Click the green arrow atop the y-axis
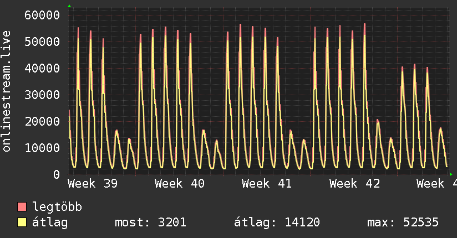Screen dimensions: 457x238 point(69,6)
